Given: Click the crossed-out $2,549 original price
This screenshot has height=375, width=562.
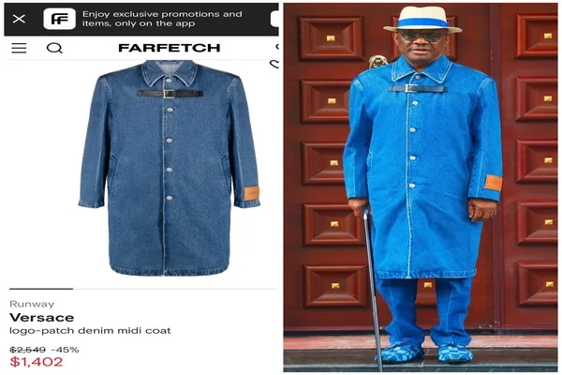Looking at the screenshot, I should [27, 350].
